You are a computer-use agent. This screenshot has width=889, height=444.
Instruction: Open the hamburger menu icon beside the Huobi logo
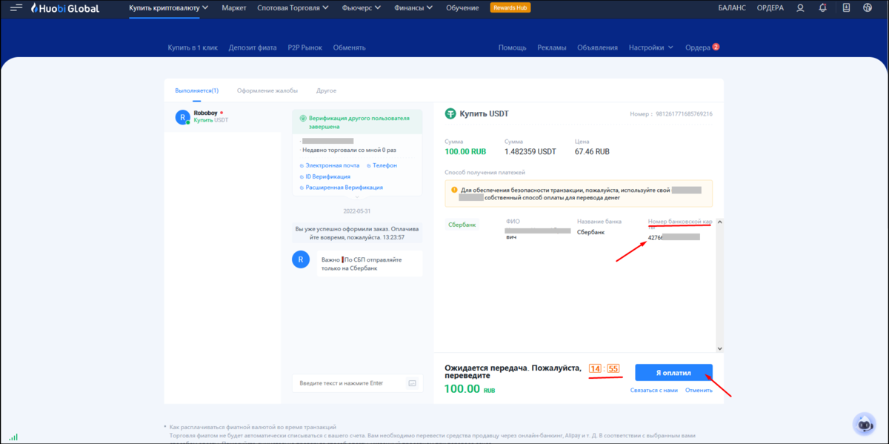click(16, 8)
